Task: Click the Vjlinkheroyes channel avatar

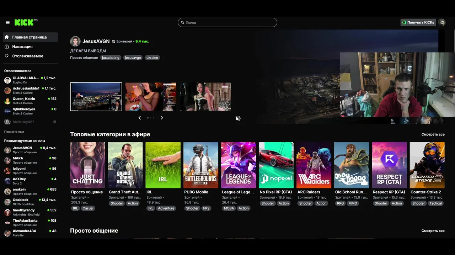Action: pos(7,111)
